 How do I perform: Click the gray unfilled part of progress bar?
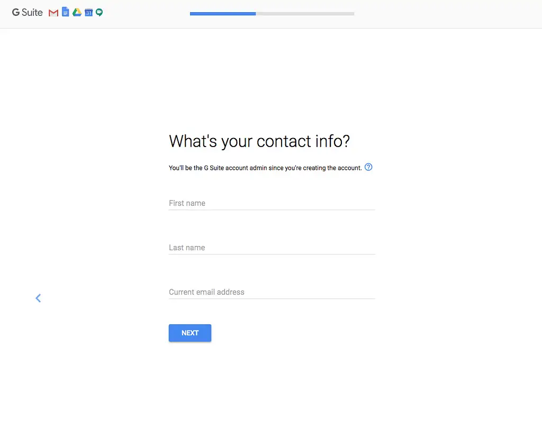click(x=305, y=14)
